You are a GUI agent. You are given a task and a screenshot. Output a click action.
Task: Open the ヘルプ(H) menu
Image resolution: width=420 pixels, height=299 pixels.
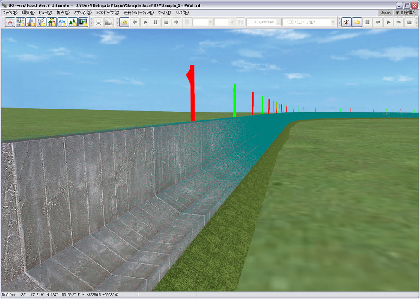tap(182, 13)
